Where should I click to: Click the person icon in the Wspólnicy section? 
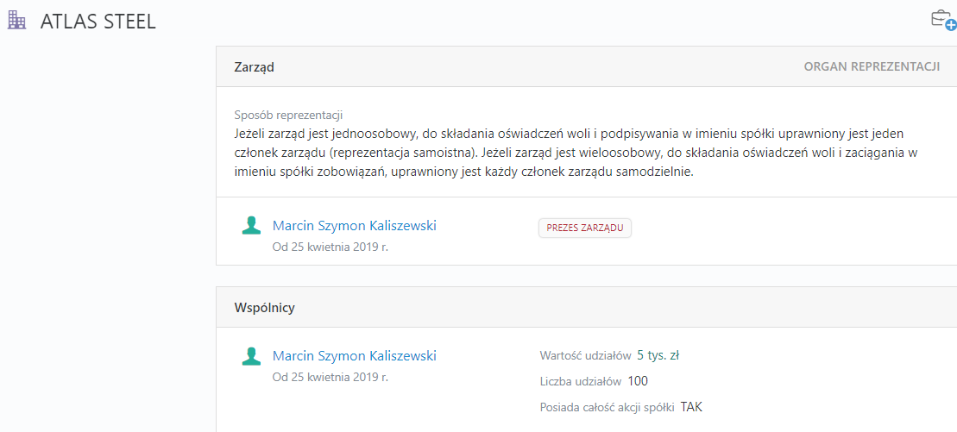[x=251, y=356]
